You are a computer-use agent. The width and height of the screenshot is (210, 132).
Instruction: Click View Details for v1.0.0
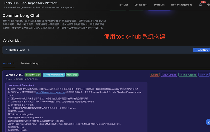point(169,75)
